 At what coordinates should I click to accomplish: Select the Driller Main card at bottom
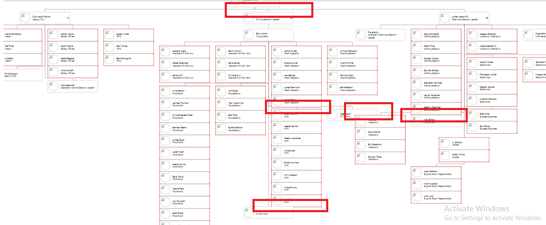click(269, 213)
